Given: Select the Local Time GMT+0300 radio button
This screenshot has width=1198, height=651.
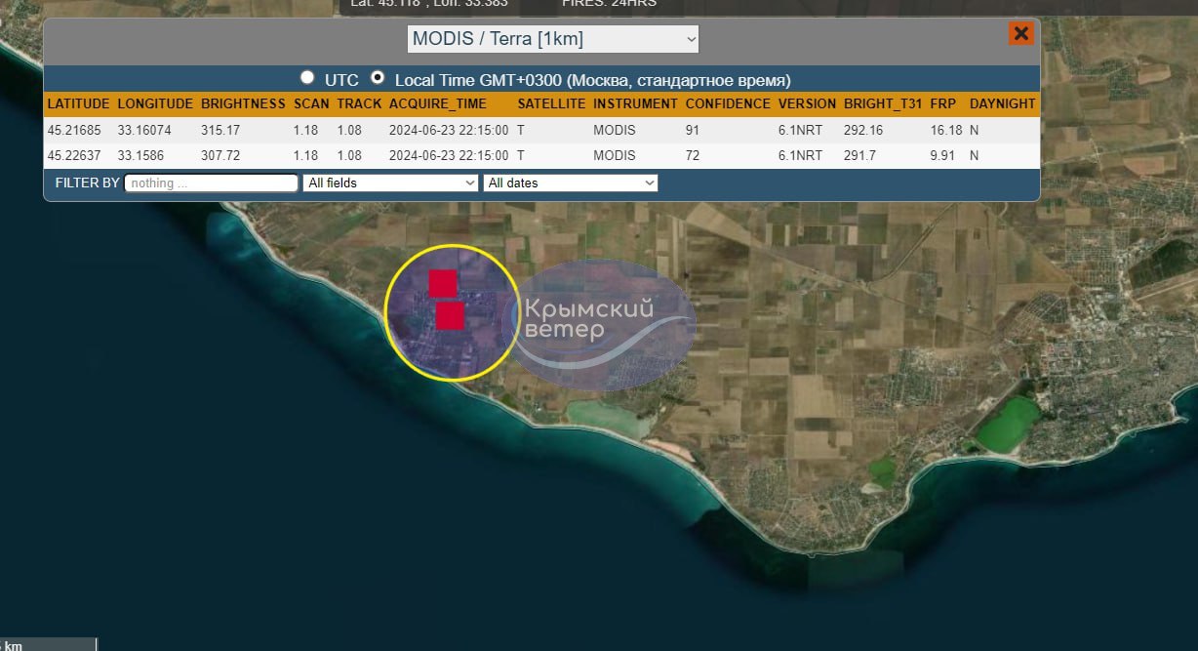Looking at the screenshot, I should (x=378, y=78).
